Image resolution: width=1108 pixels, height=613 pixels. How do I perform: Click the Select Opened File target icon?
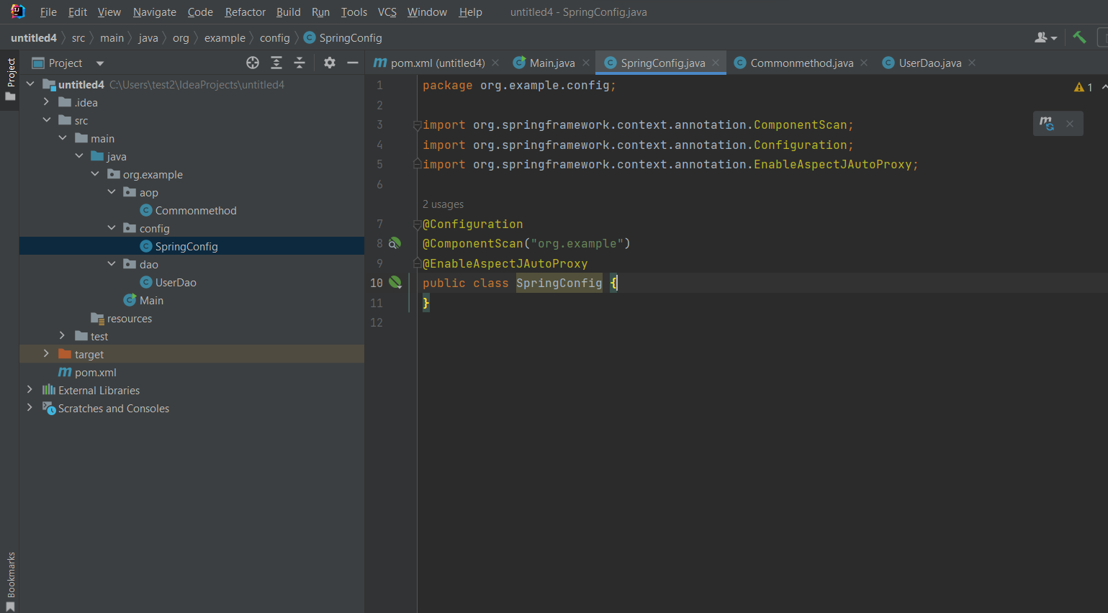coord(253,63)
